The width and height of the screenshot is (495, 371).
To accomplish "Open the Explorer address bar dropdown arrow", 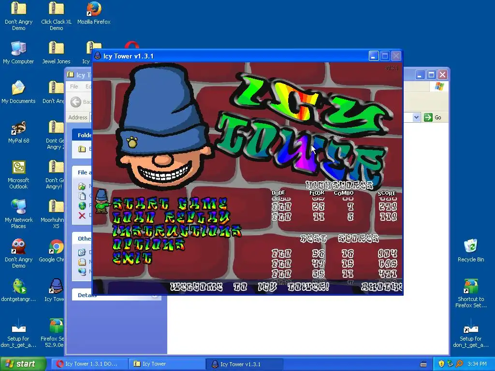I will (416, 117).
